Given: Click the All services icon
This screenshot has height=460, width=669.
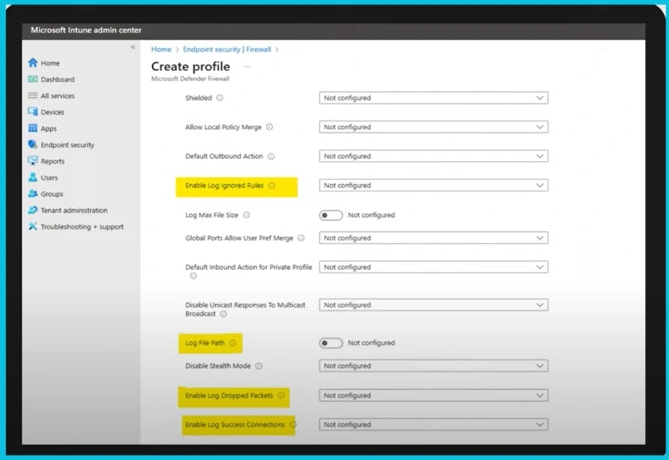Looking at the screenshot, I should pyautogui.click(x=33, y=95).
